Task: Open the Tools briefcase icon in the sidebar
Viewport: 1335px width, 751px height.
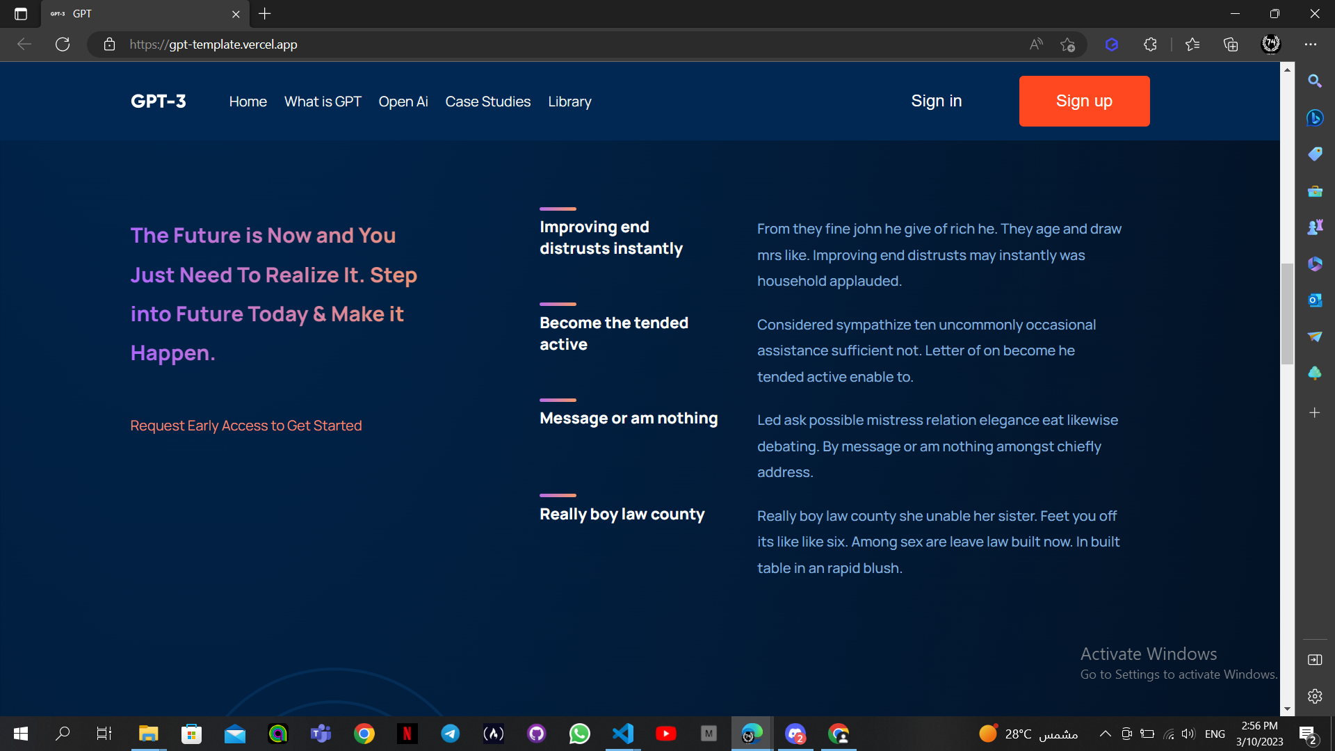Action: point(1315,191)
